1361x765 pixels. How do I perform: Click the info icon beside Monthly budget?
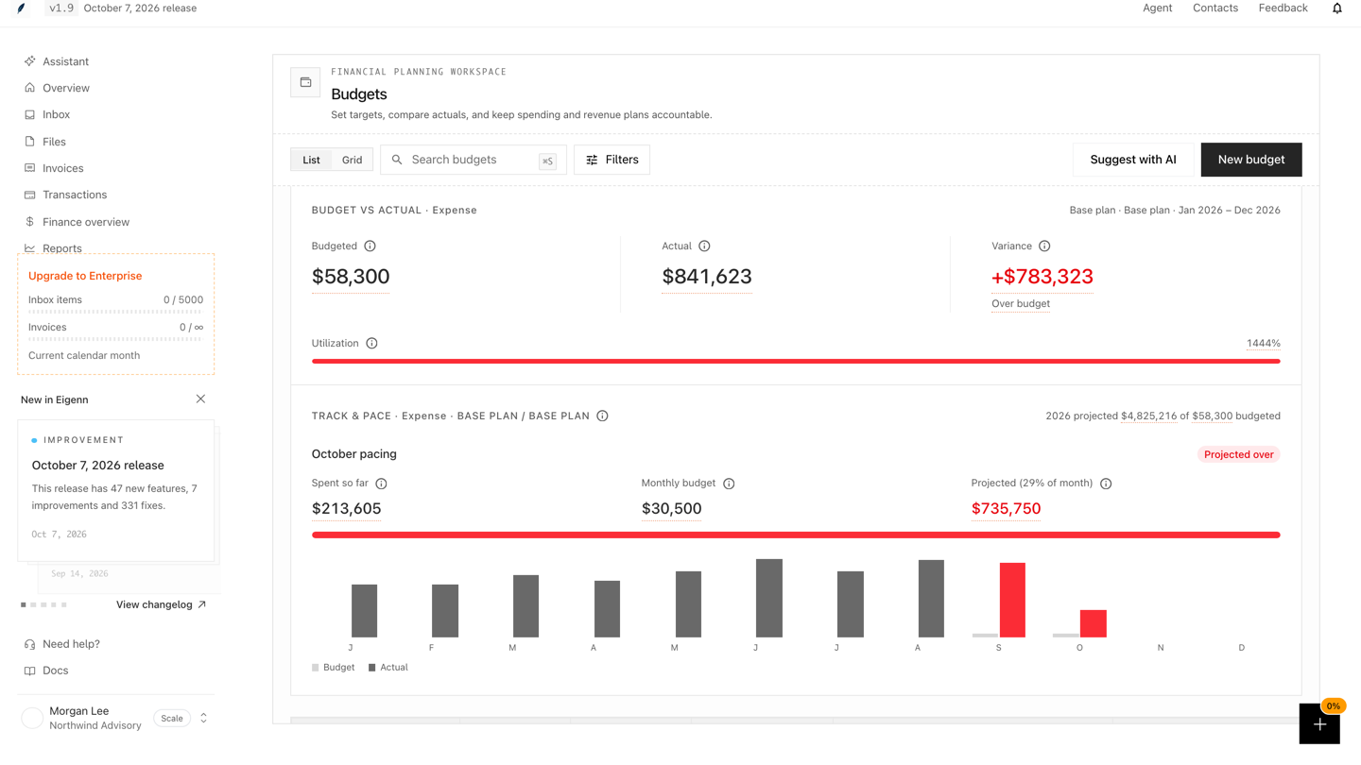[x=729, y=484]
